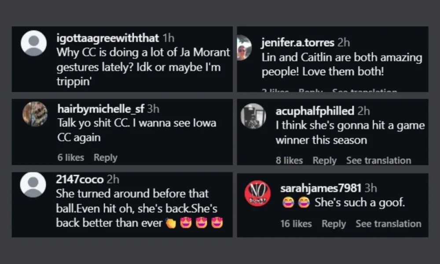Open sarahjames7981's red profile avatar

tap(257, 194)
